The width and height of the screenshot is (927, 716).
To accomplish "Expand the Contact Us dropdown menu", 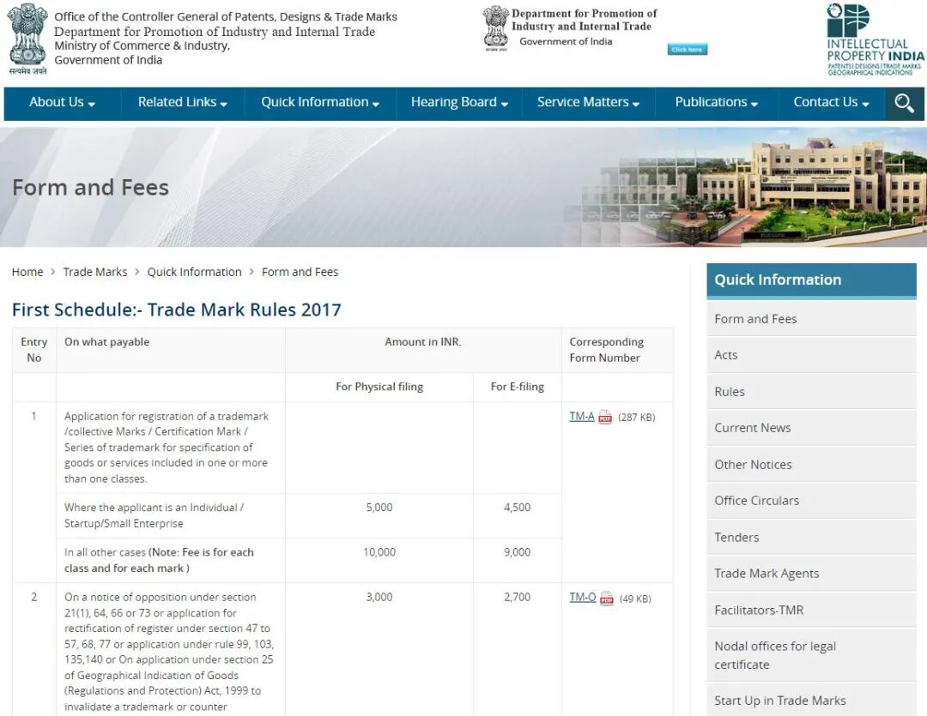I will coord(831,102).
